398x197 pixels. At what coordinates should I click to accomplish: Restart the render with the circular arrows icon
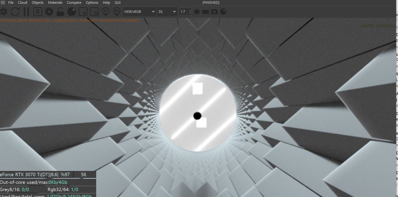[x=15, y=12]
